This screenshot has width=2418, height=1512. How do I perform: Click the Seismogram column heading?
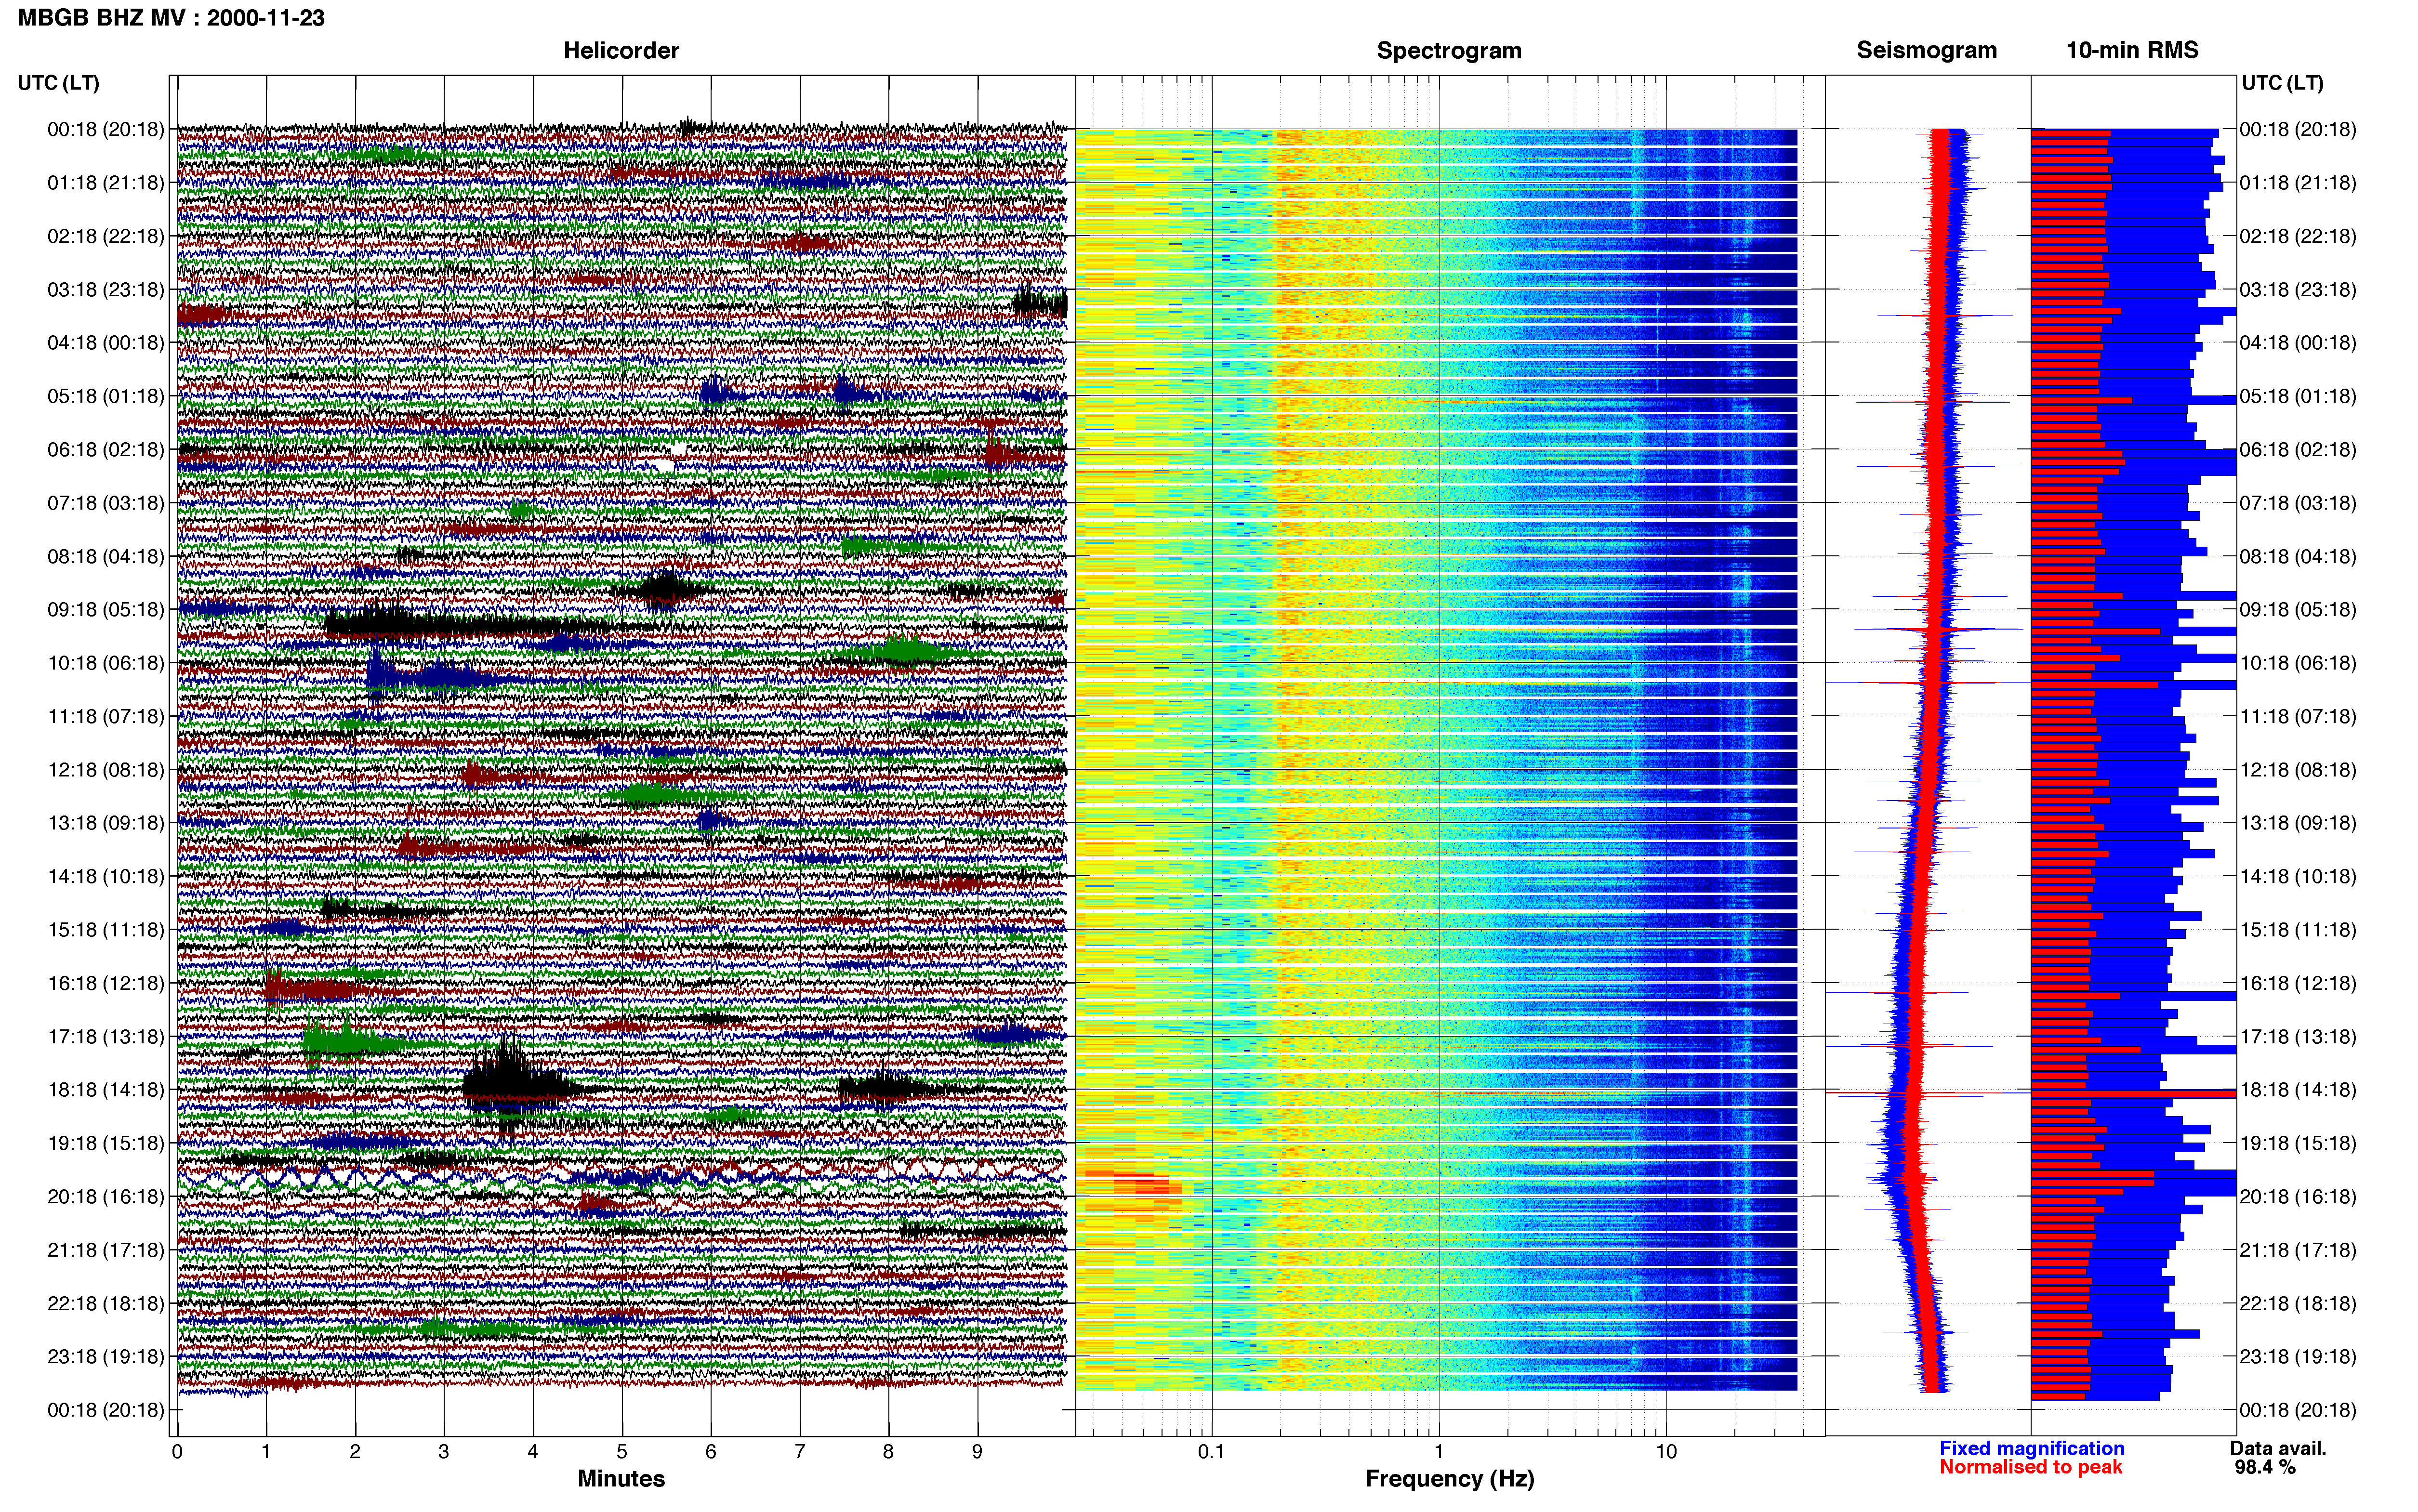click(x=1927, y=50)
